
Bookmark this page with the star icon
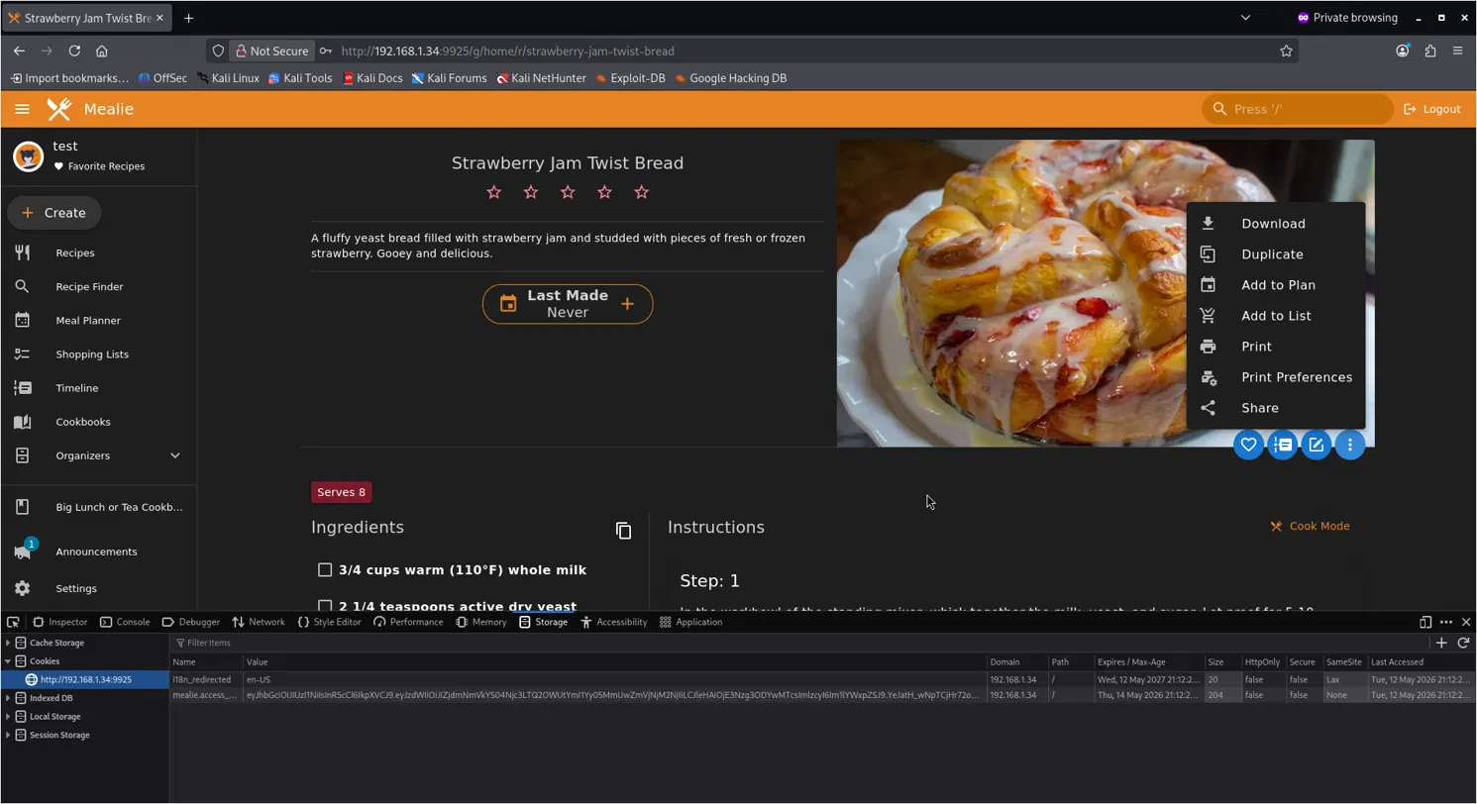[x=1286, y=50]
